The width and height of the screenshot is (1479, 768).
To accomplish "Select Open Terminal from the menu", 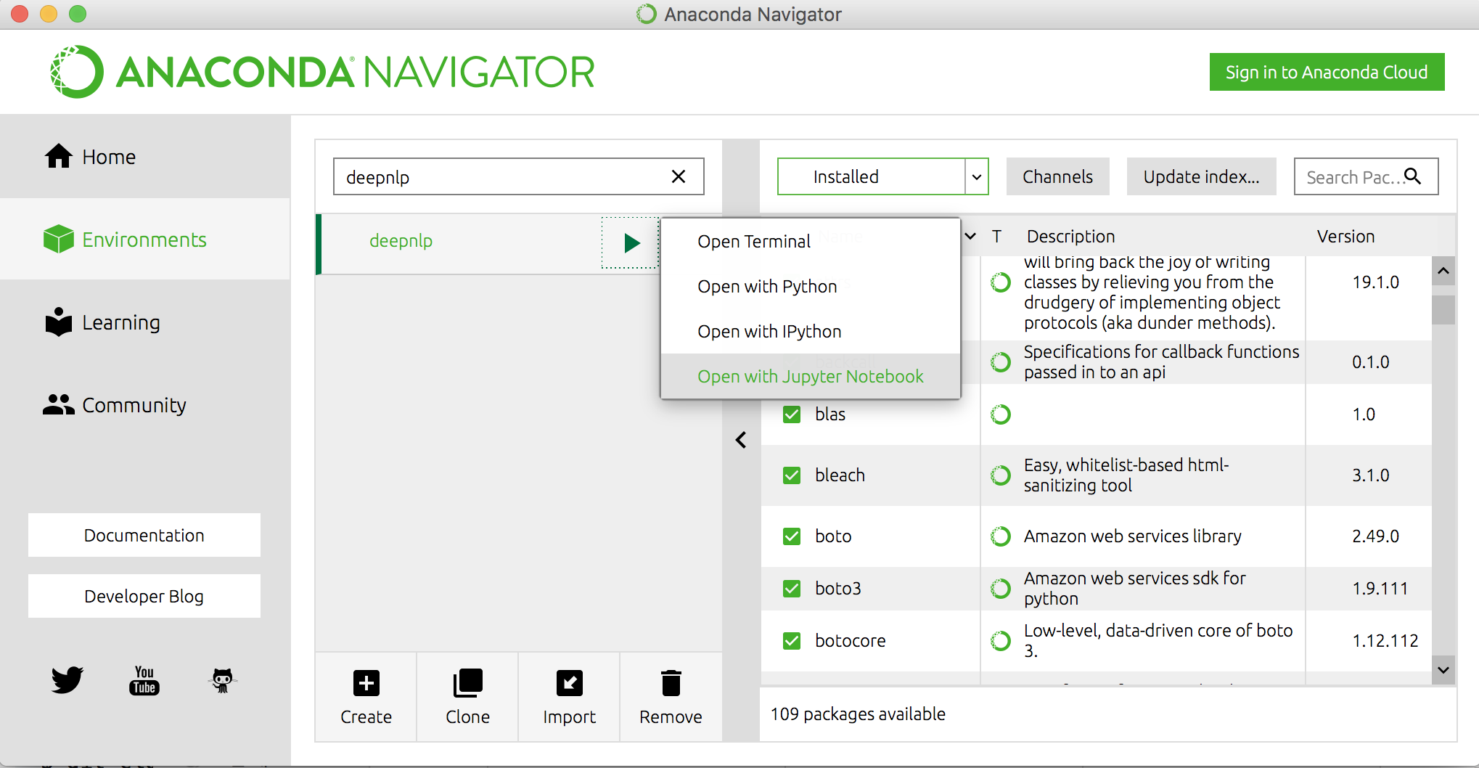I will (x=811, y=241).
